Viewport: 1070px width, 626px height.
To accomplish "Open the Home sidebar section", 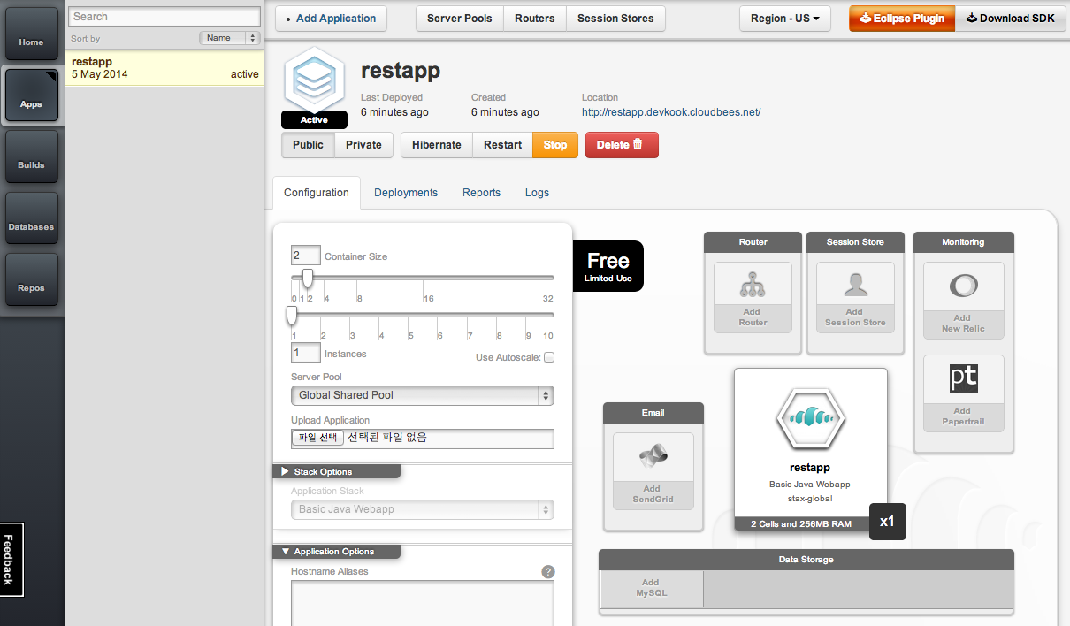I will click(31, 34).
